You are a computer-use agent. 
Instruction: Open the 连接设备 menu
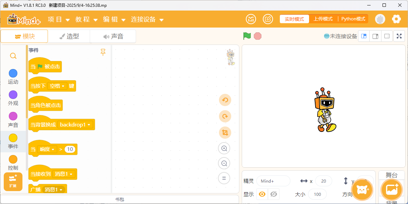tap(147, 19)
